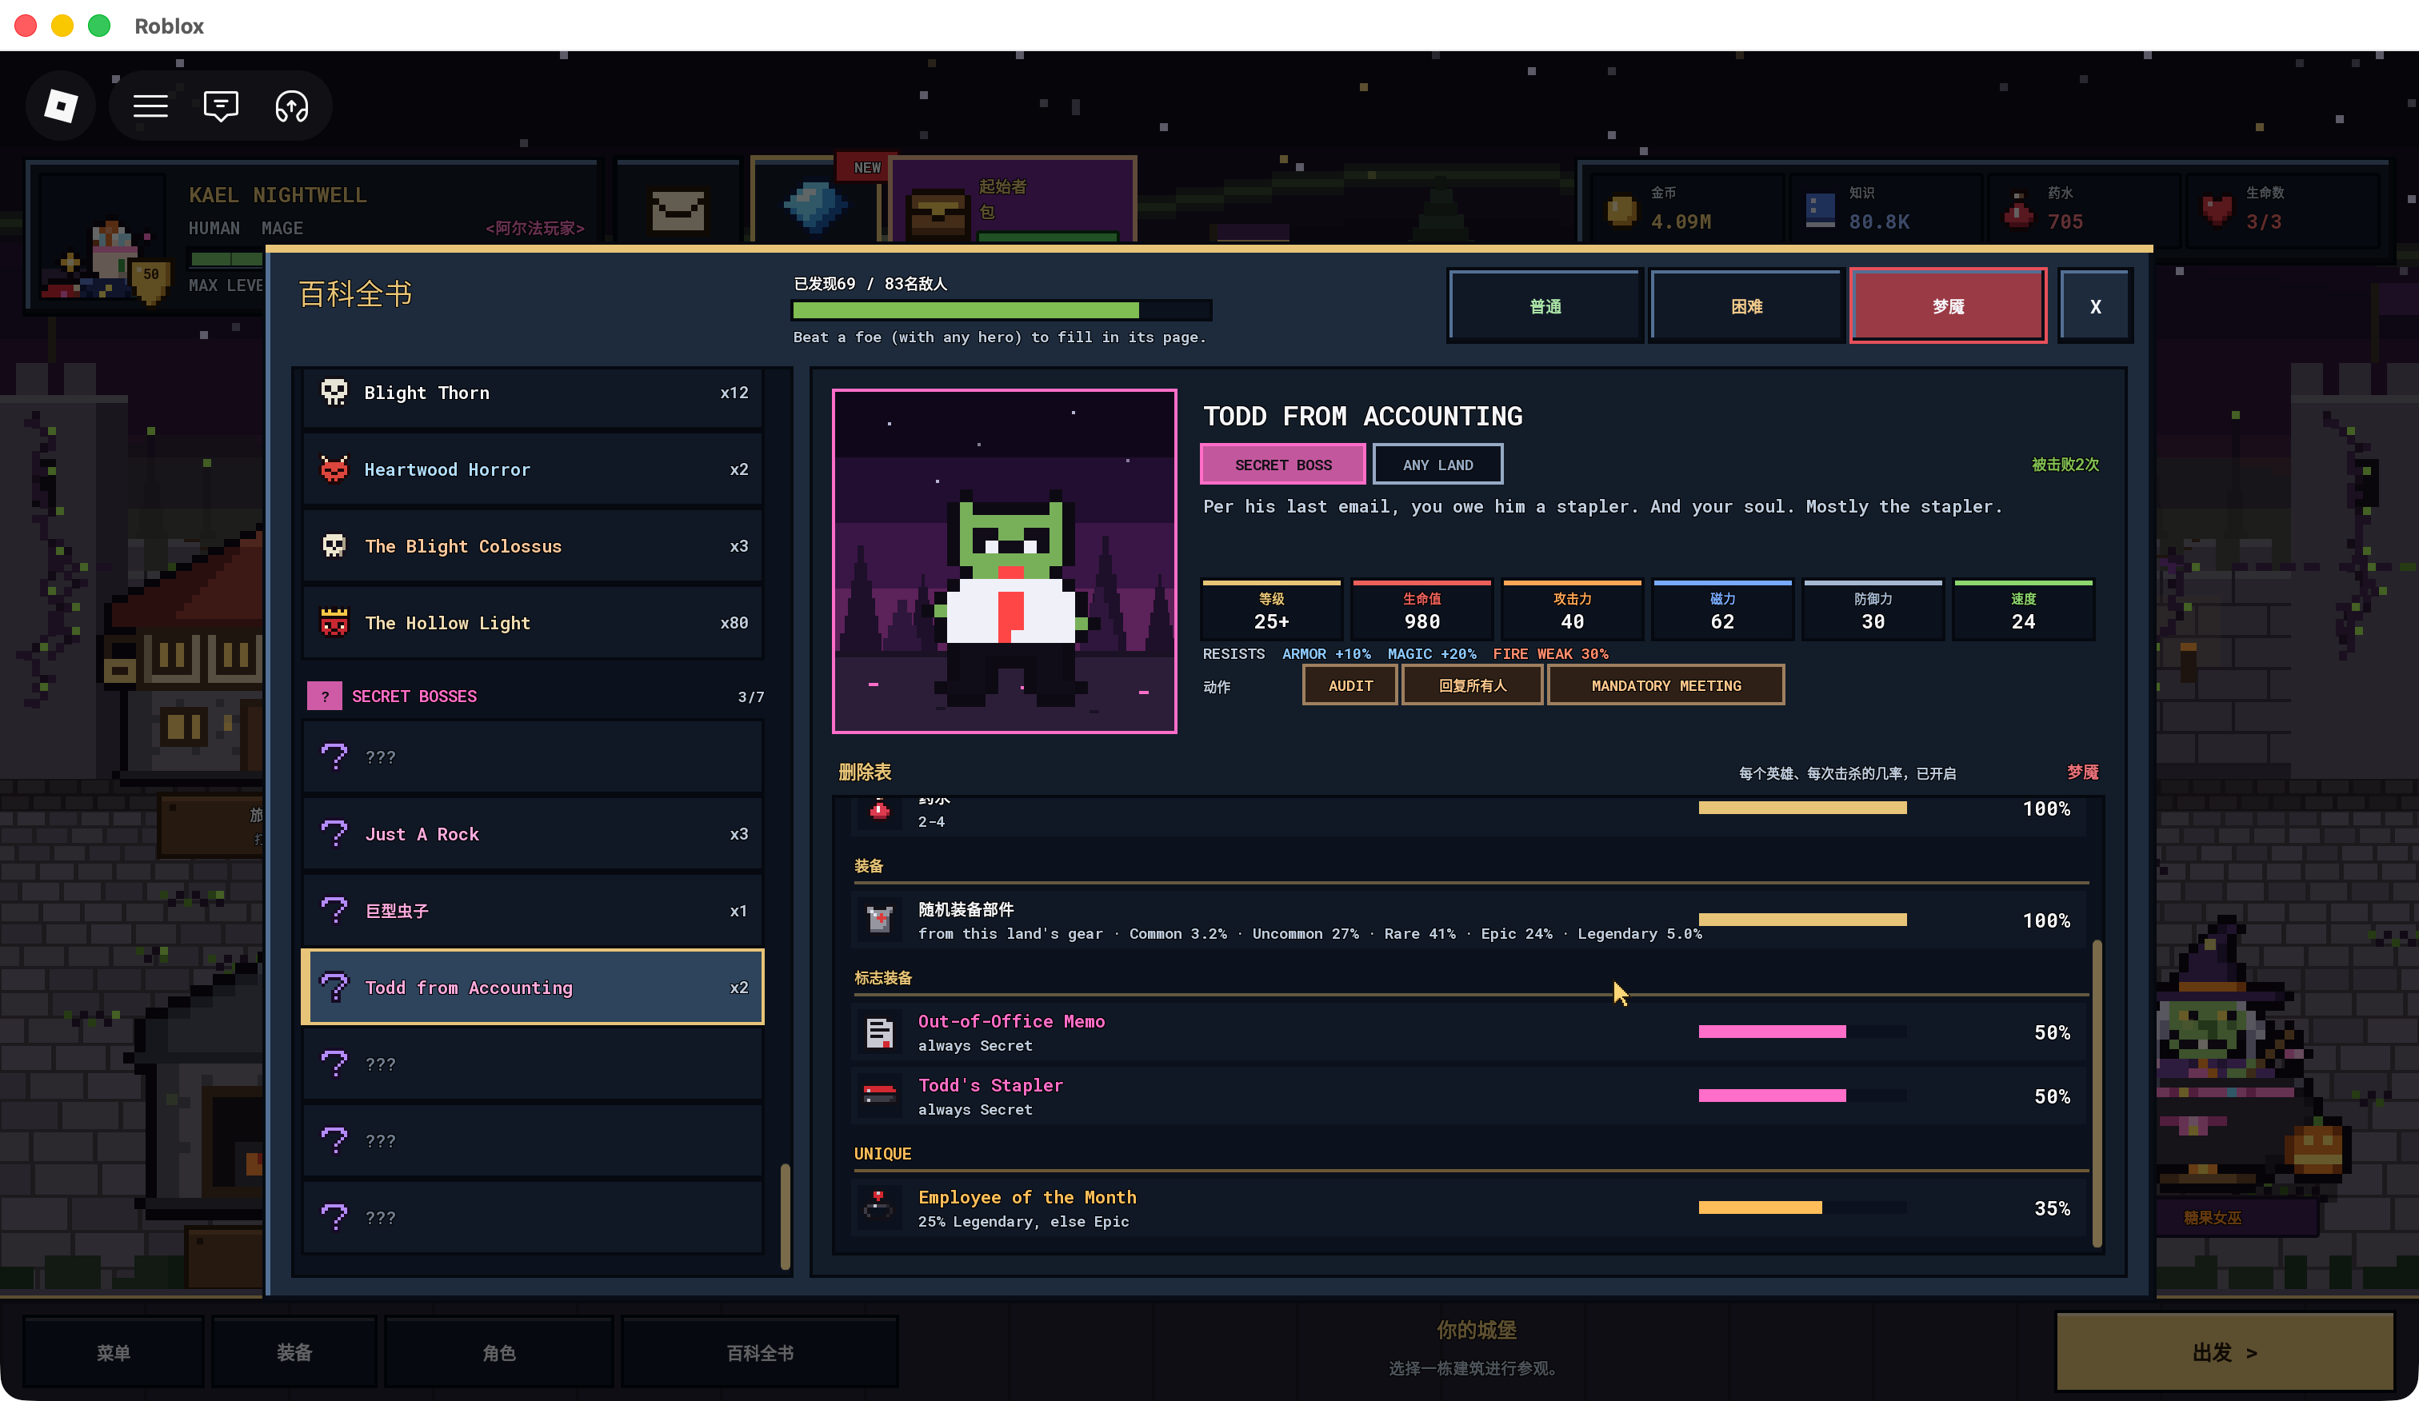Click the AUDIT action button
The height and width of the screenshot is (1401, 2419).
click(1350, 685)
